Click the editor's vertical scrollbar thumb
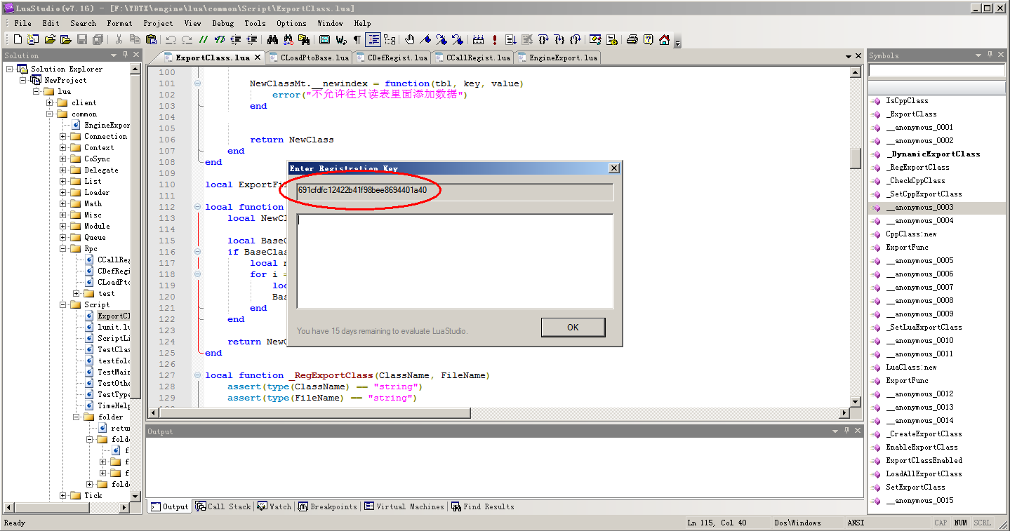1010x531 pixels. [855, 158]
